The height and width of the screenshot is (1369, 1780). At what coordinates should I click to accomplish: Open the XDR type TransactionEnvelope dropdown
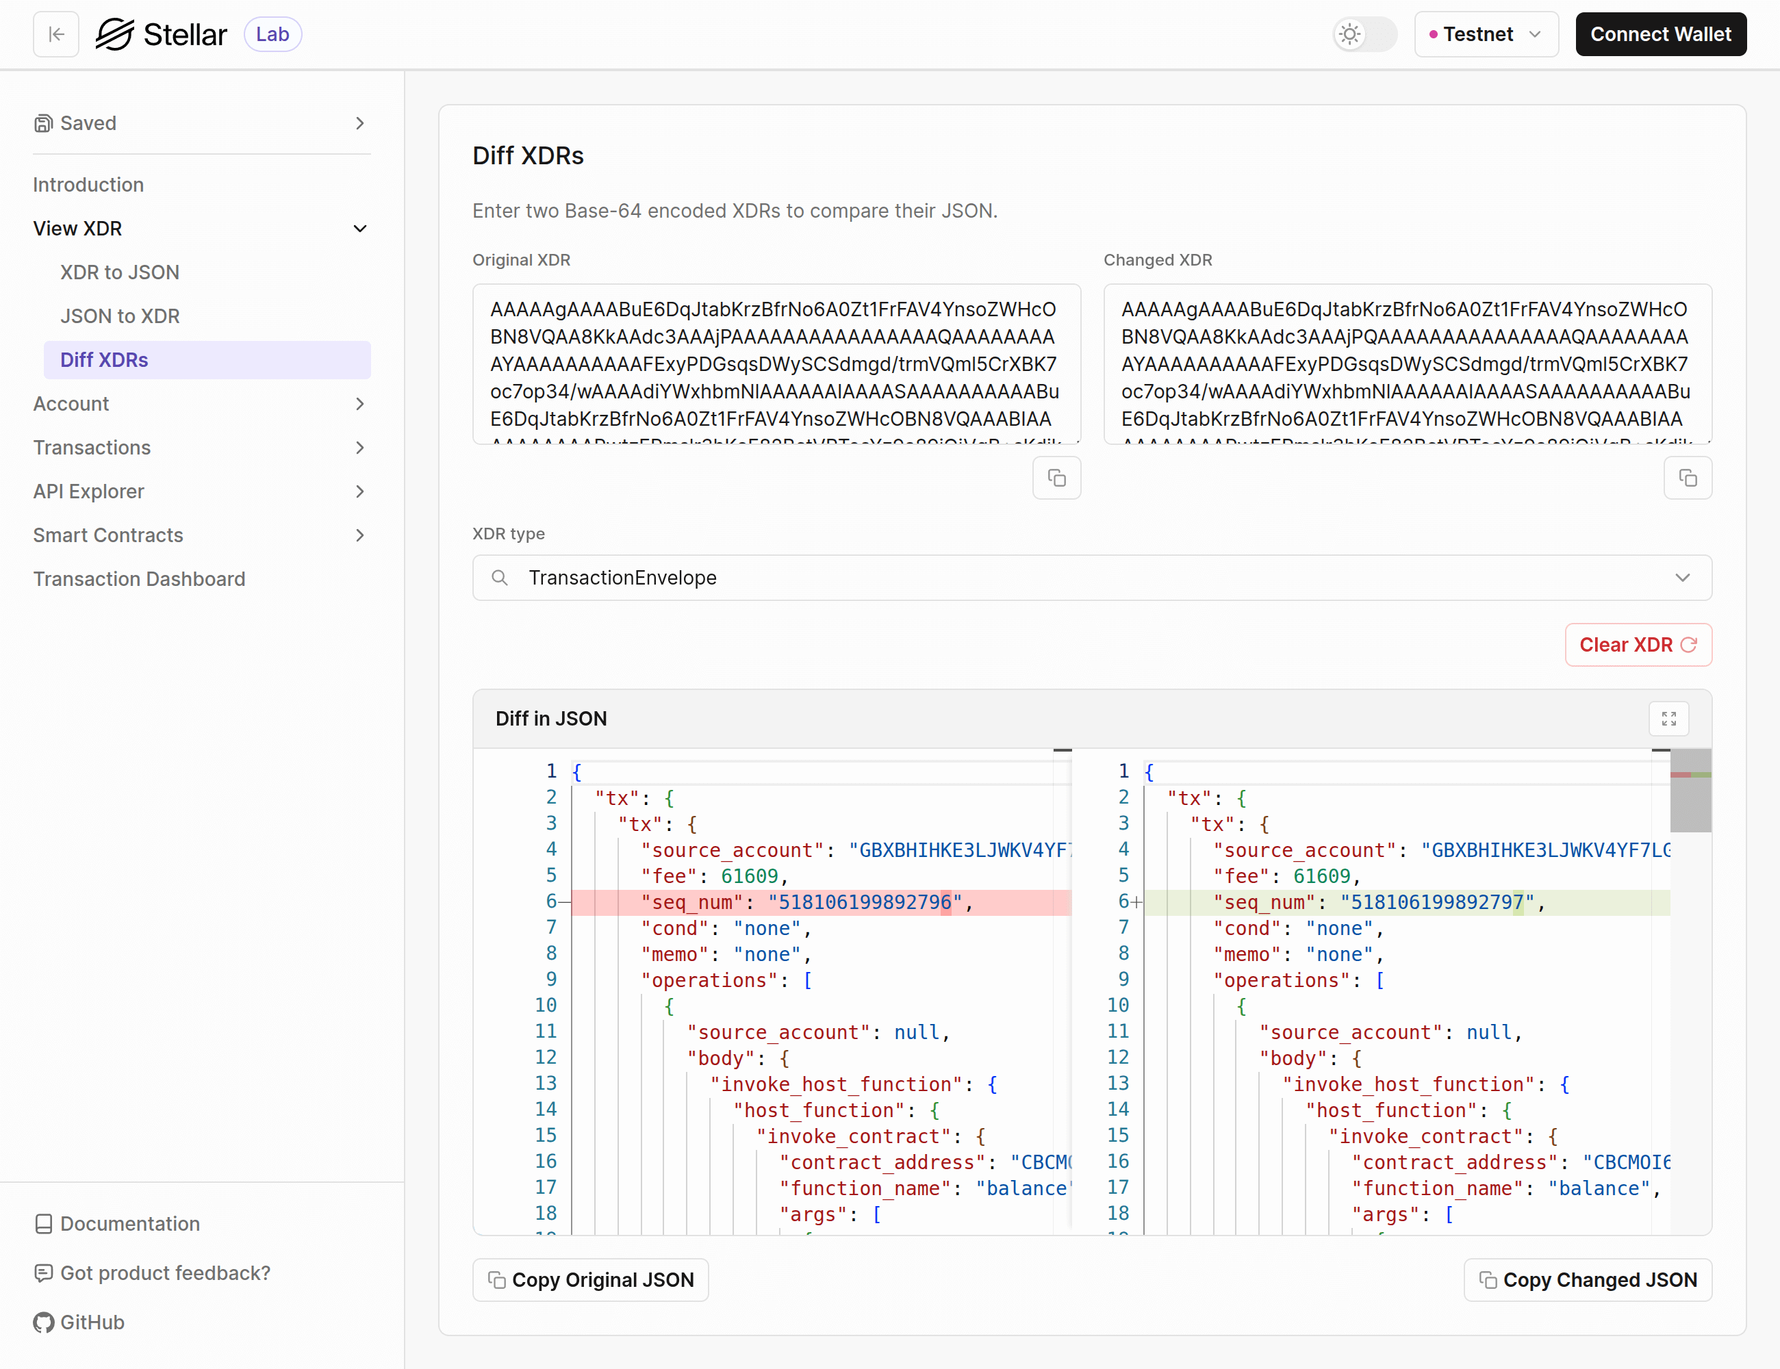point(1091,578)
